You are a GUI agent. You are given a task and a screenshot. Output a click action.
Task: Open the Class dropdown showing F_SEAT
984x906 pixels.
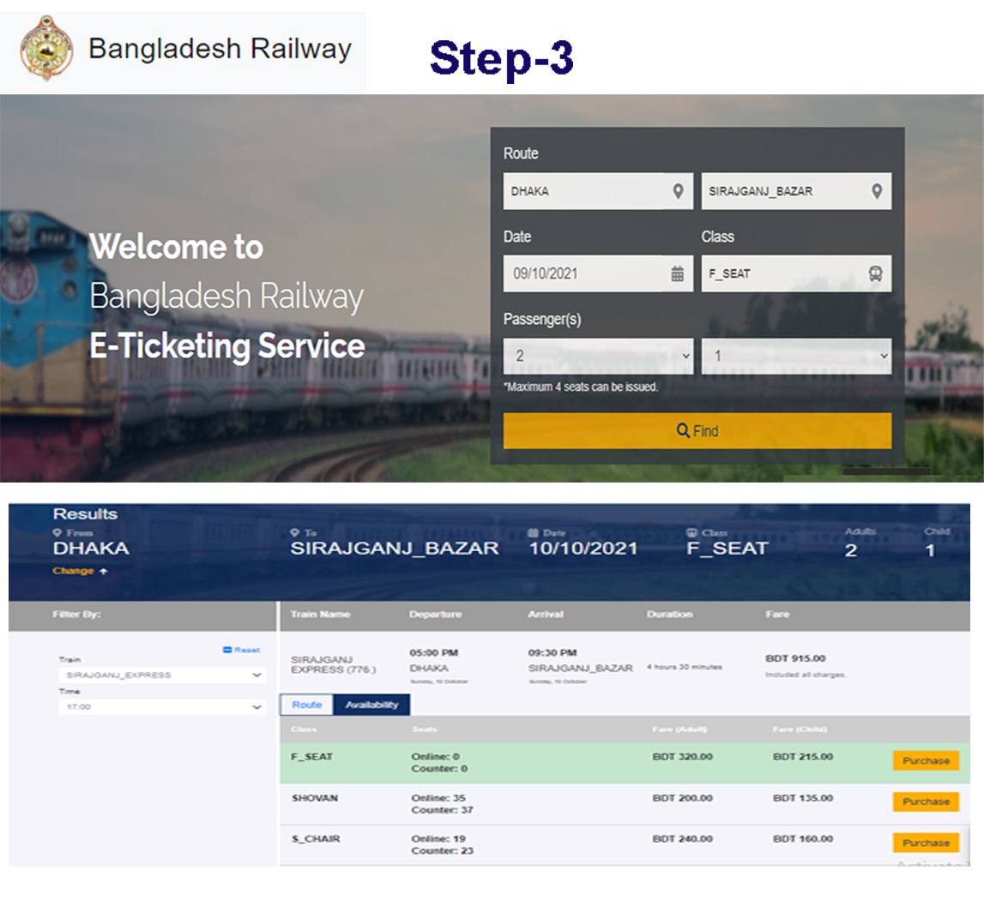pyautogui.click(x=796, y=273)
